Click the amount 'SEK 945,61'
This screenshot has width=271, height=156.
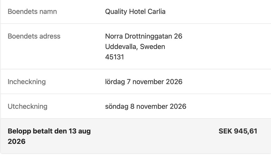[238, 131]
